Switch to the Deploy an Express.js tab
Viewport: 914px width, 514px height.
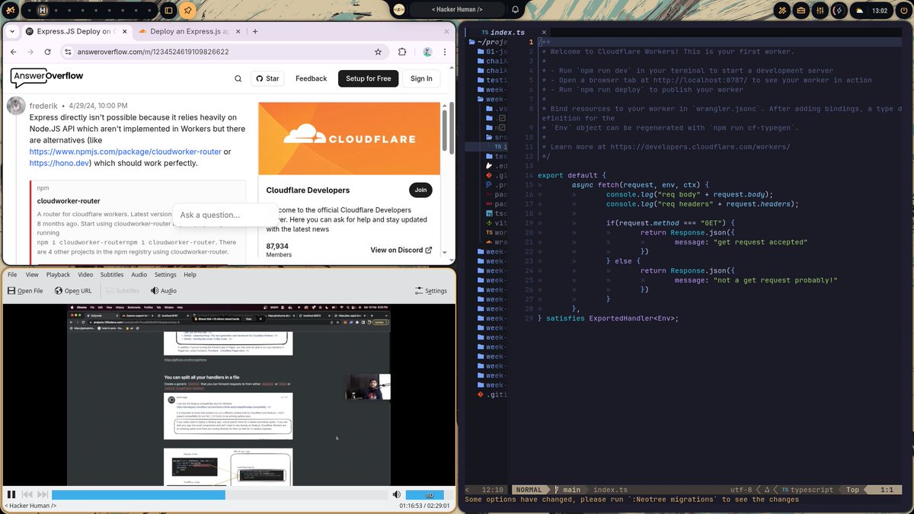click(x=188, y=31)
